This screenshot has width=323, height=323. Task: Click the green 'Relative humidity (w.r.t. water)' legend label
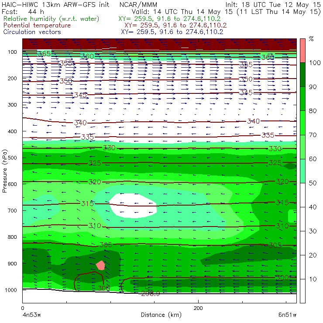pos(52,19)
